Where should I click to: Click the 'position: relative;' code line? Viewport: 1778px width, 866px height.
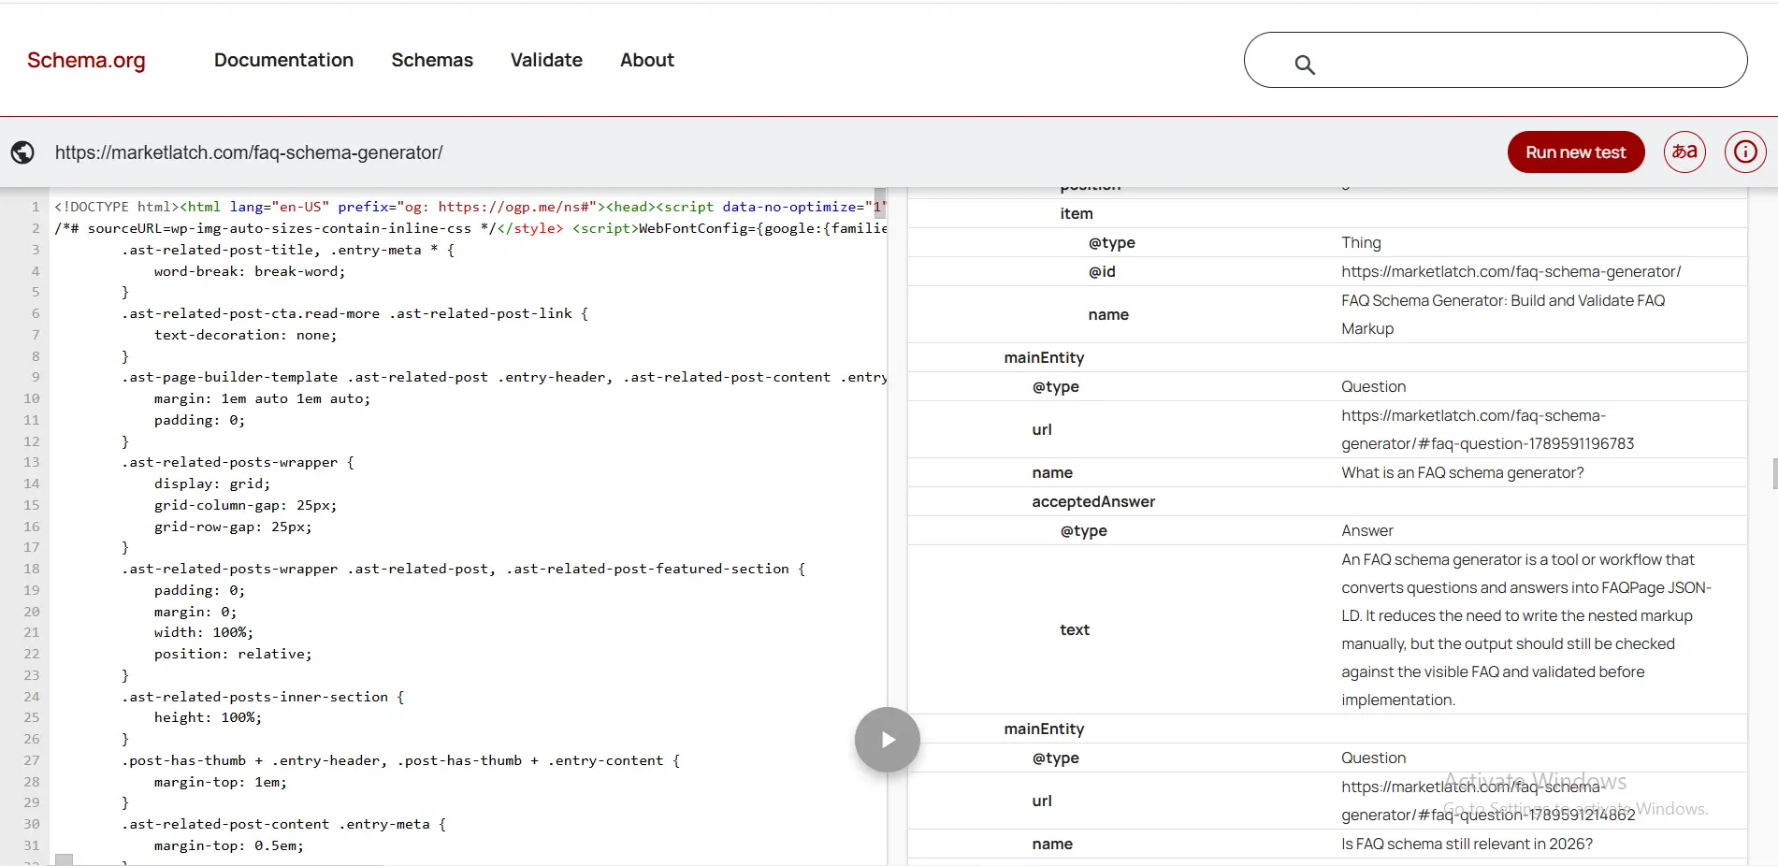pyautogui.click(x=233, y=654)
